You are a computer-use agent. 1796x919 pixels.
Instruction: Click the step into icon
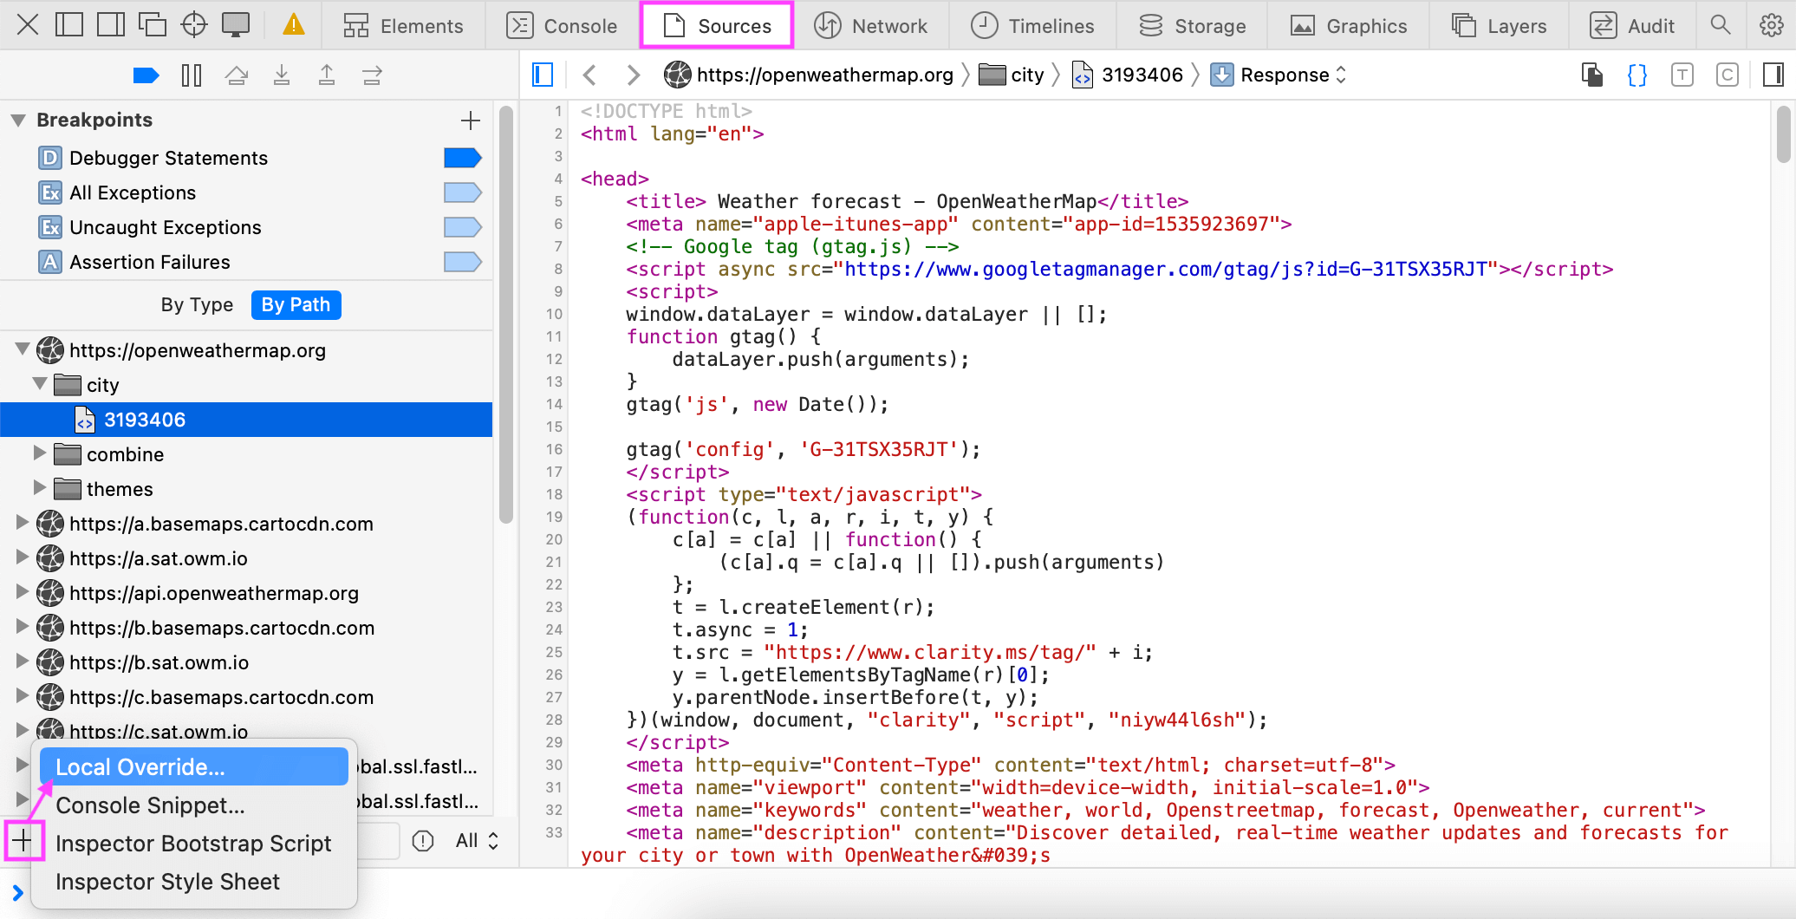click(282, 75)
